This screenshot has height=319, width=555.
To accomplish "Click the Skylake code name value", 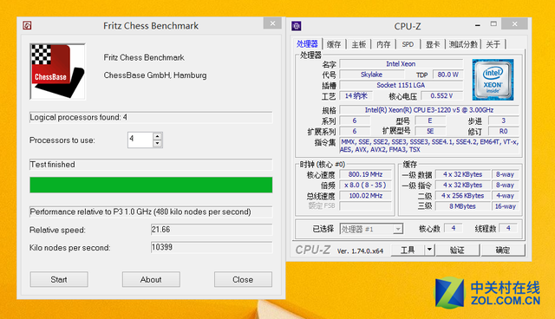I will pyautogui.click(x=372, y=75).
